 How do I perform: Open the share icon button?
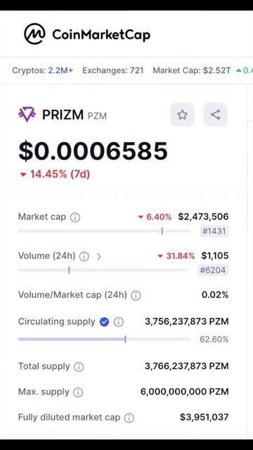point(216,115)
